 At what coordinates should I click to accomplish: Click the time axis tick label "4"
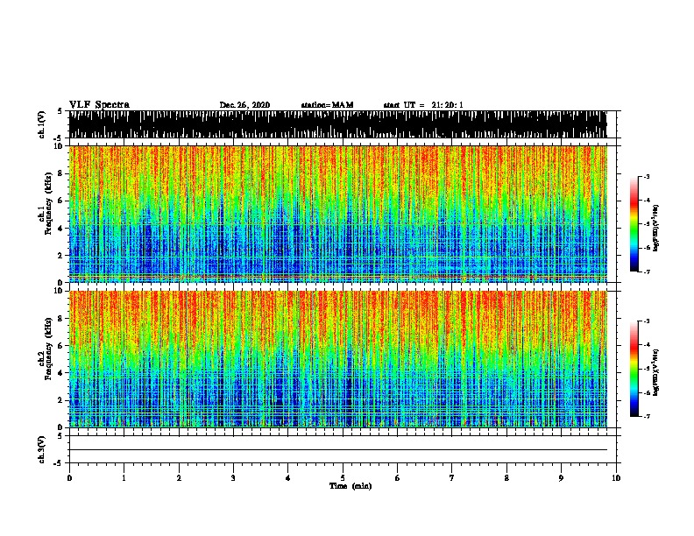(x=288, y=478)
